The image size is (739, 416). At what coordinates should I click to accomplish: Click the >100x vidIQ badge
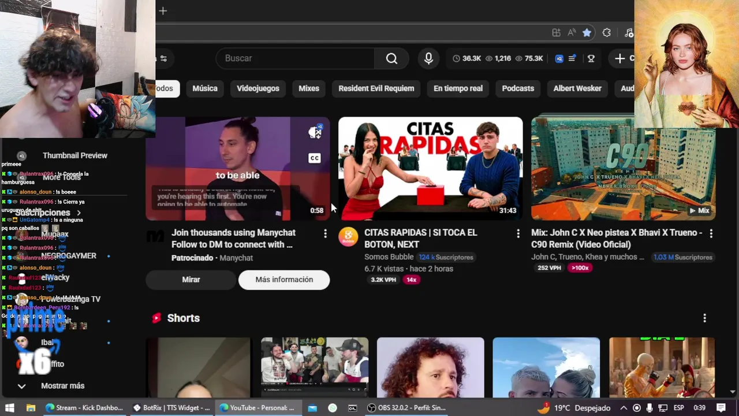point(580,268)
